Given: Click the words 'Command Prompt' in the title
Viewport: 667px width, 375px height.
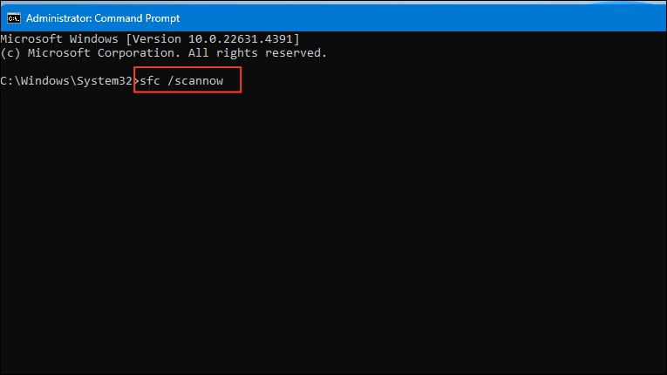Looking at the screenshot, I should tap(137, 18).
